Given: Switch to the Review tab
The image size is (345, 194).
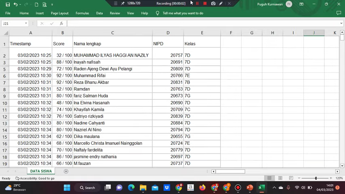Looking at the screenshot, I should [x=115, y=13].
